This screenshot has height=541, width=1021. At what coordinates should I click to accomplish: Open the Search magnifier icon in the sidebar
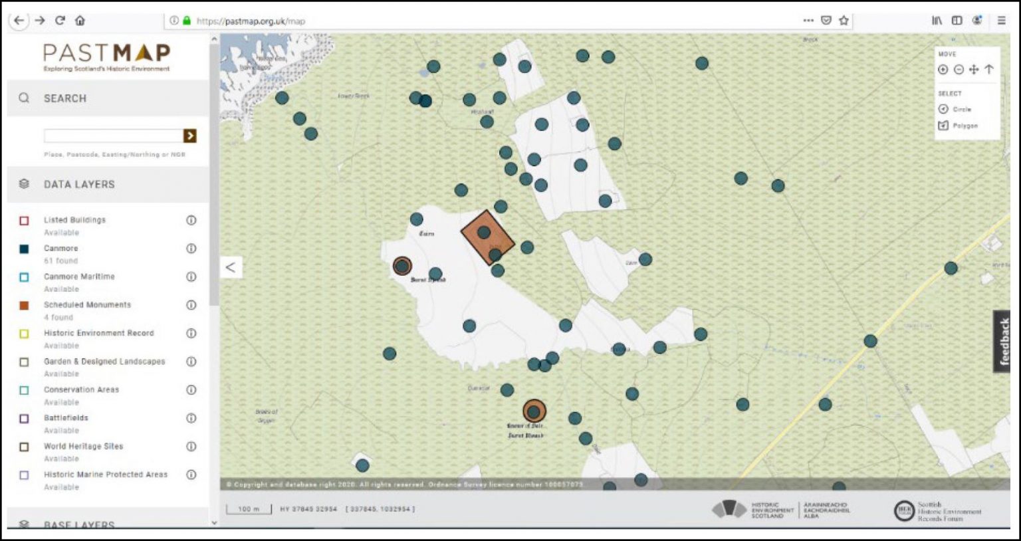pyautogui.click(x=24, y=98)
